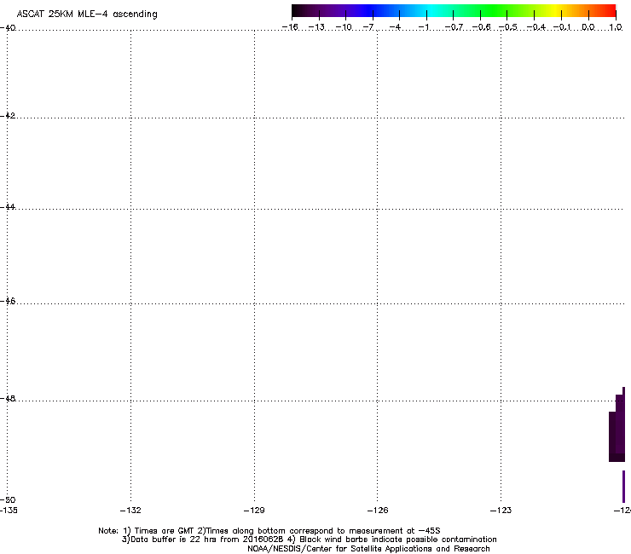Click the 0.0 label on the color scale
The width and height of the screenshot is (631, 554).
click(588, 27)
